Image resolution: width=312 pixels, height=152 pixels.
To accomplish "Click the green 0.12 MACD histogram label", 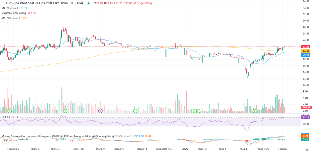I will (x=306, y=139).
